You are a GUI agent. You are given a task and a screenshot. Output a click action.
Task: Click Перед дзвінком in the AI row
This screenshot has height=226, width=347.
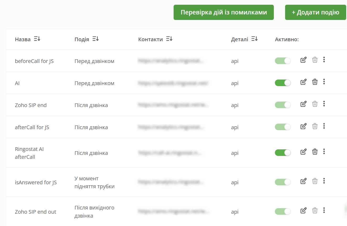(x=94, y=83)
